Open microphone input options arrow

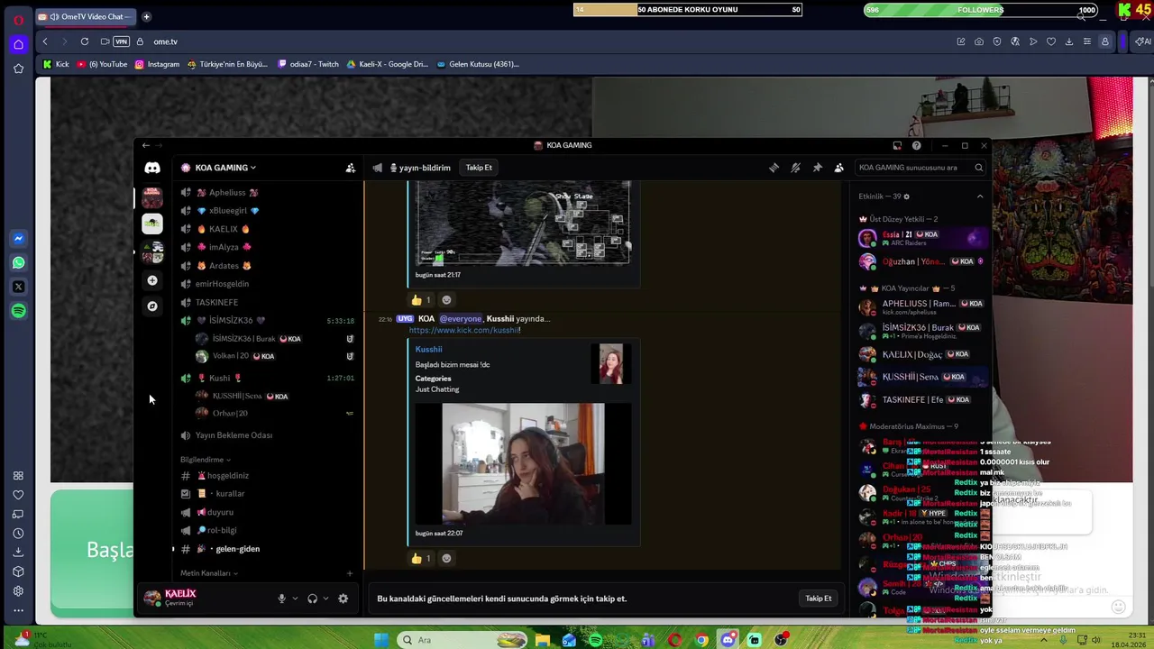295,599
